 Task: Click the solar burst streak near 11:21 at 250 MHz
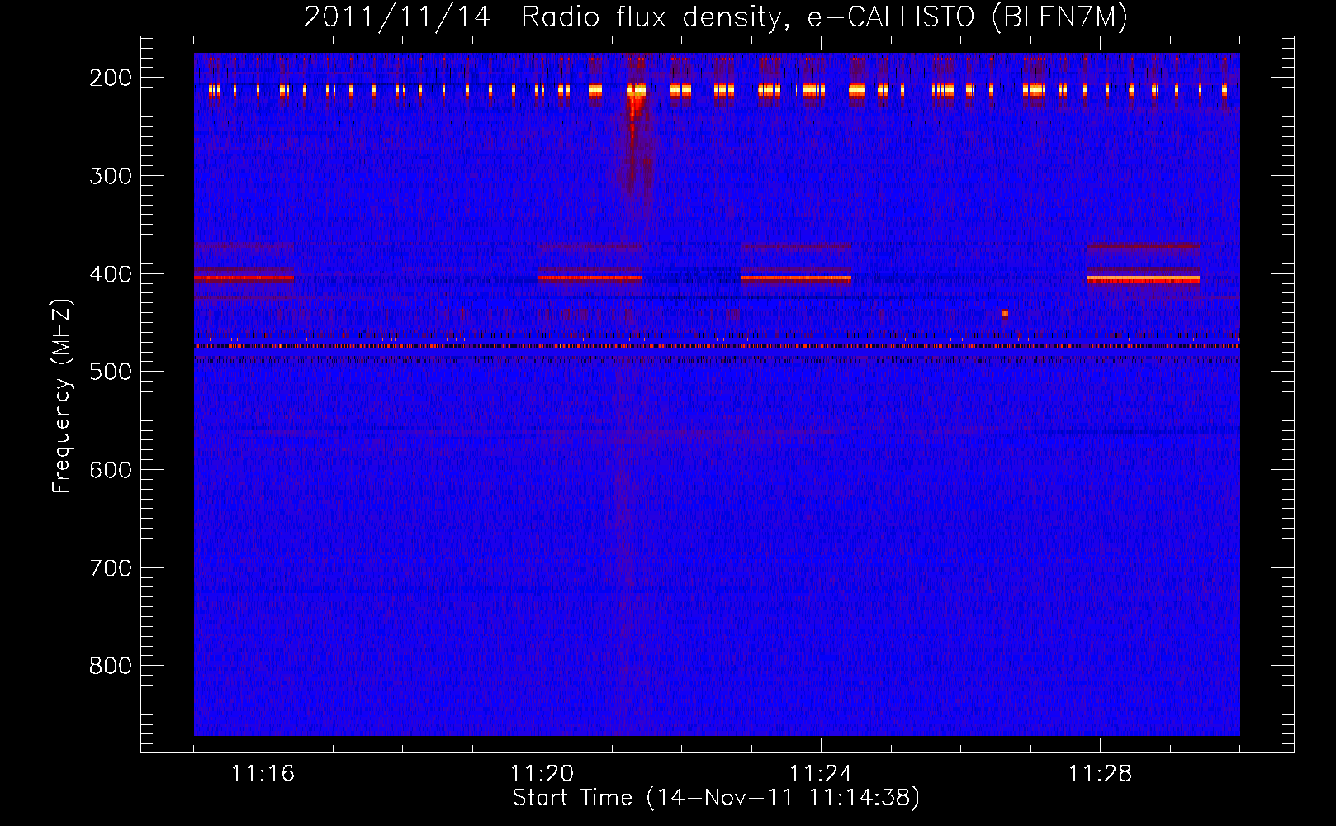[x=632, y=140]
